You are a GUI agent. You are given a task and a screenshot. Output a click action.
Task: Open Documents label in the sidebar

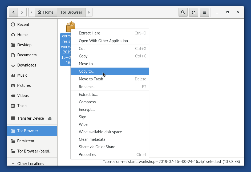coord(27,55)
